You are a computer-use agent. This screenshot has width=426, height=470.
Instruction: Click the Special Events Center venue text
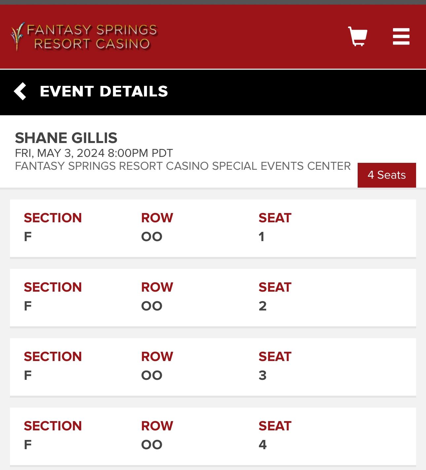(183, 166)
